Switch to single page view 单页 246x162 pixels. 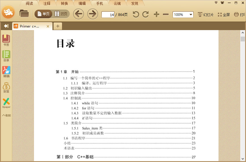pyautogui.click(x=43, y=14)
